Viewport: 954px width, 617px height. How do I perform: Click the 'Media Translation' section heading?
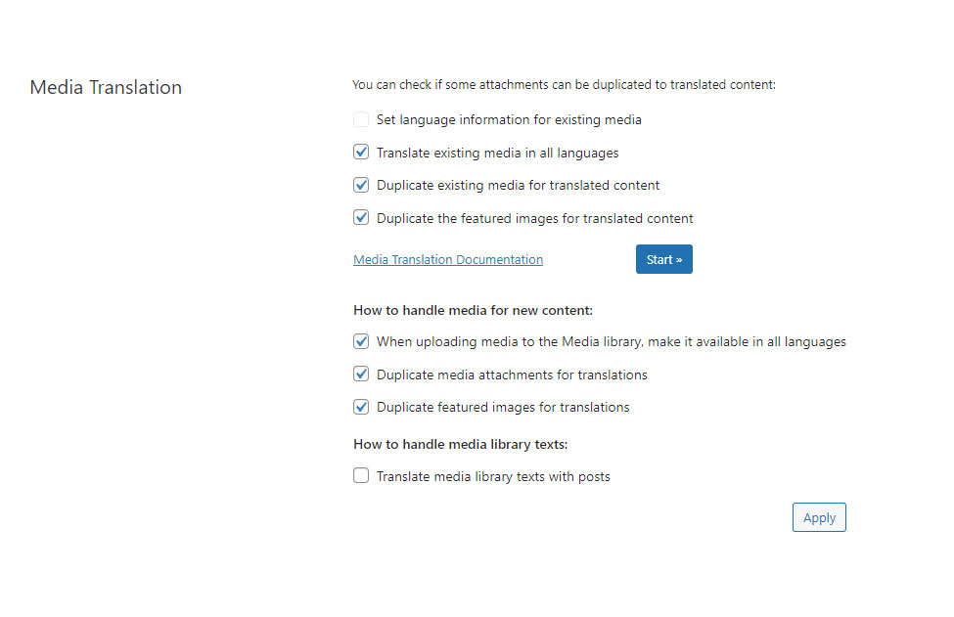tap(106, 87)
